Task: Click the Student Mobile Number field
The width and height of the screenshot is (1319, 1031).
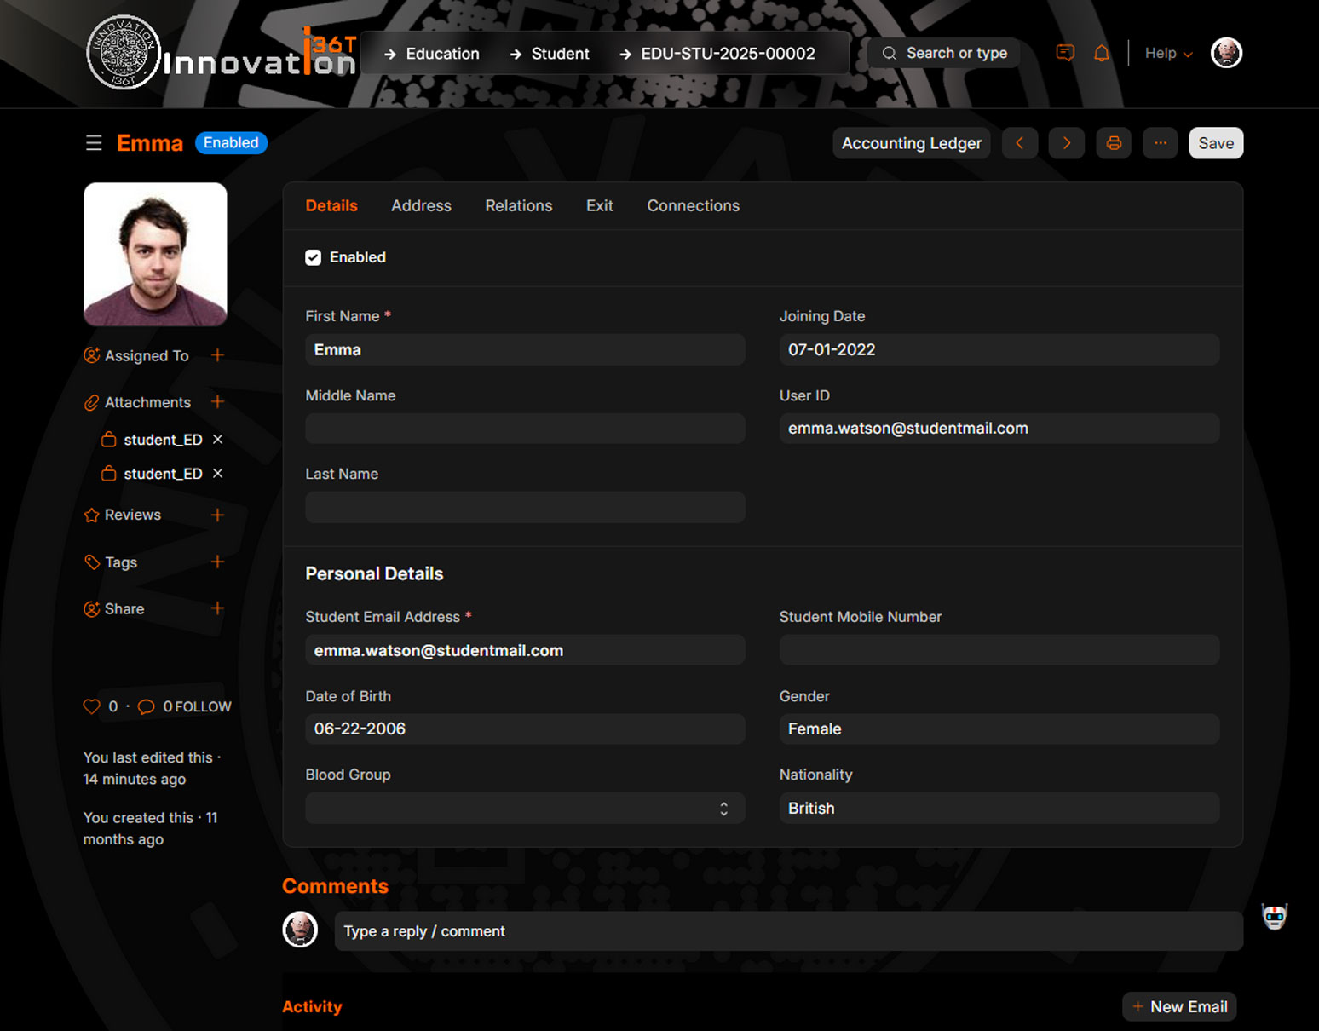Action: 999,650
